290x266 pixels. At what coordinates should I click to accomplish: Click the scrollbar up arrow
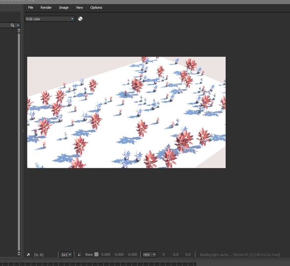click(19, 30)
